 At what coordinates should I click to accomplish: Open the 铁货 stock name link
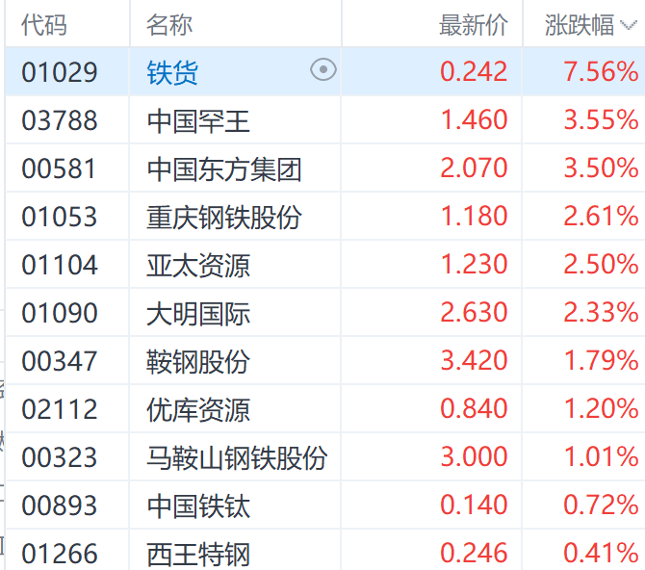pos(172,72)
